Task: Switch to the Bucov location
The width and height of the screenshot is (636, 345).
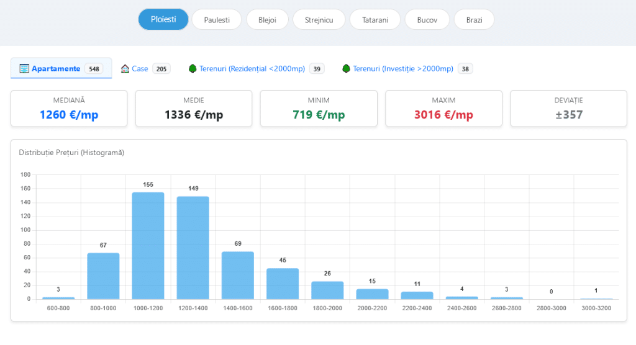Action: (x=427, y=20)
